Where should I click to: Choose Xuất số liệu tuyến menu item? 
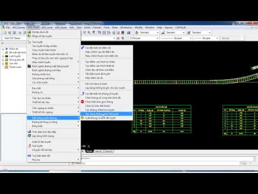tap(53, 142)
